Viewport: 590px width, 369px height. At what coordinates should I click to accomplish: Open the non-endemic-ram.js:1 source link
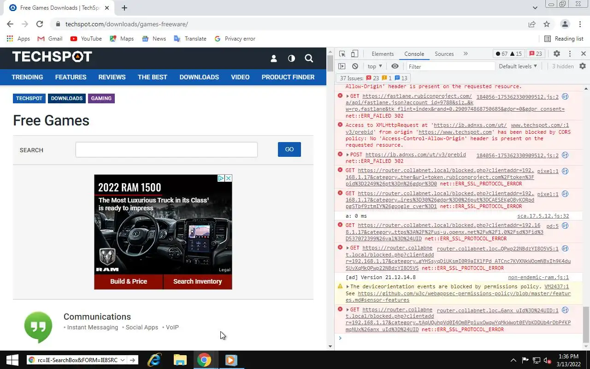538,278
